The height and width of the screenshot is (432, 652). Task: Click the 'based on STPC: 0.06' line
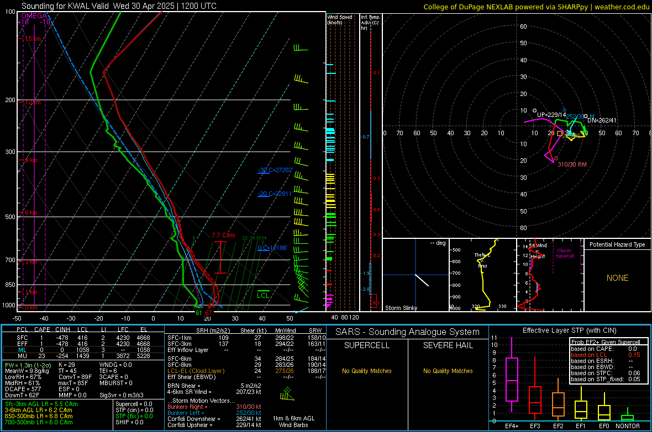[606, 374]
